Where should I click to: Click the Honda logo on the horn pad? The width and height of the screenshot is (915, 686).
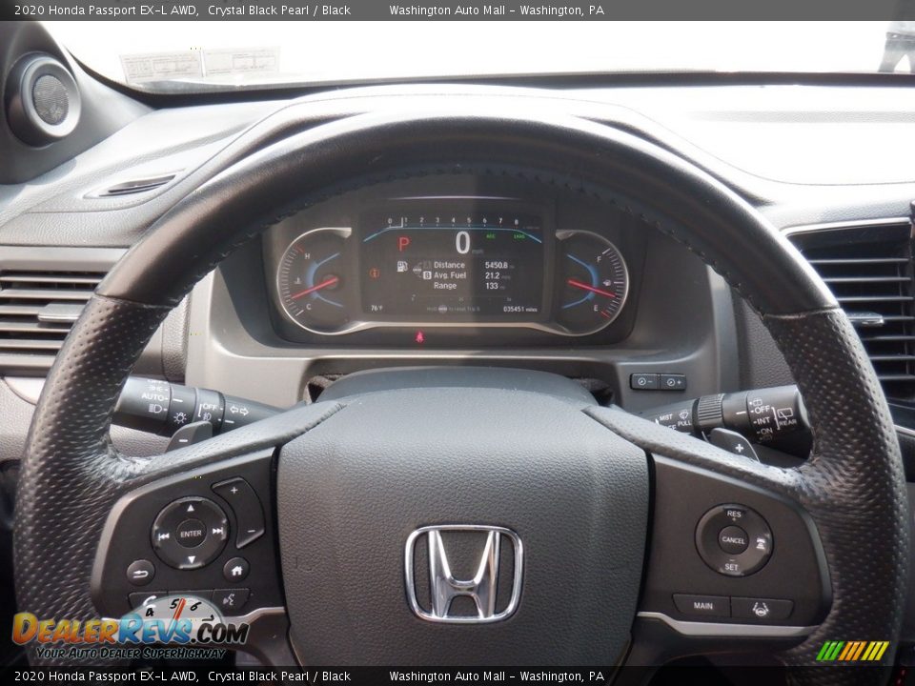pos(463,574)
